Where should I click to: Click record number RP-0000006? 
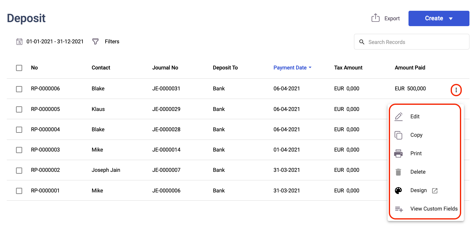[x=45, y=89]
